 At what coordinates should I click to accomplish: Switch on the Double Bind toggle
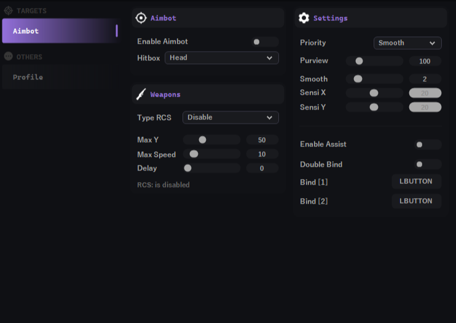tap(428, 165)
